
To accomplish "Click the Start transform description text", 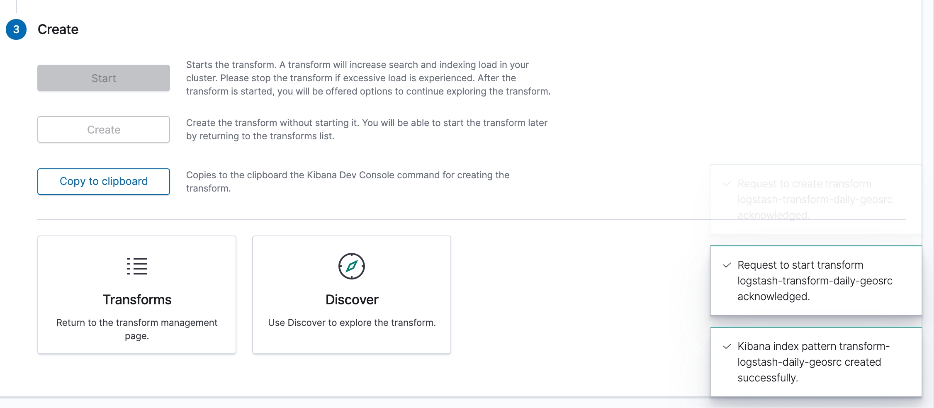I will [368, 78].
